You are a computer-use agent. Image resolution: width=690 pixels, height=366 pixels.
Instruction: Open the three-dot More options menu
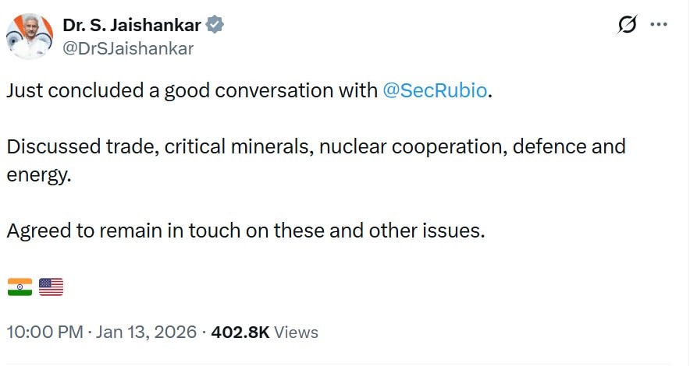[659, 26]
